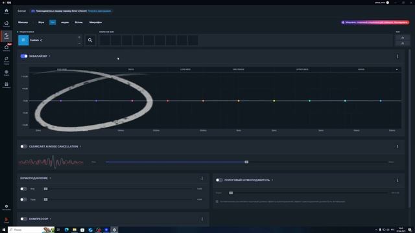Open the Giveaways sidebar icon
The width and height of the screenshot is (415, 233).
6,85
